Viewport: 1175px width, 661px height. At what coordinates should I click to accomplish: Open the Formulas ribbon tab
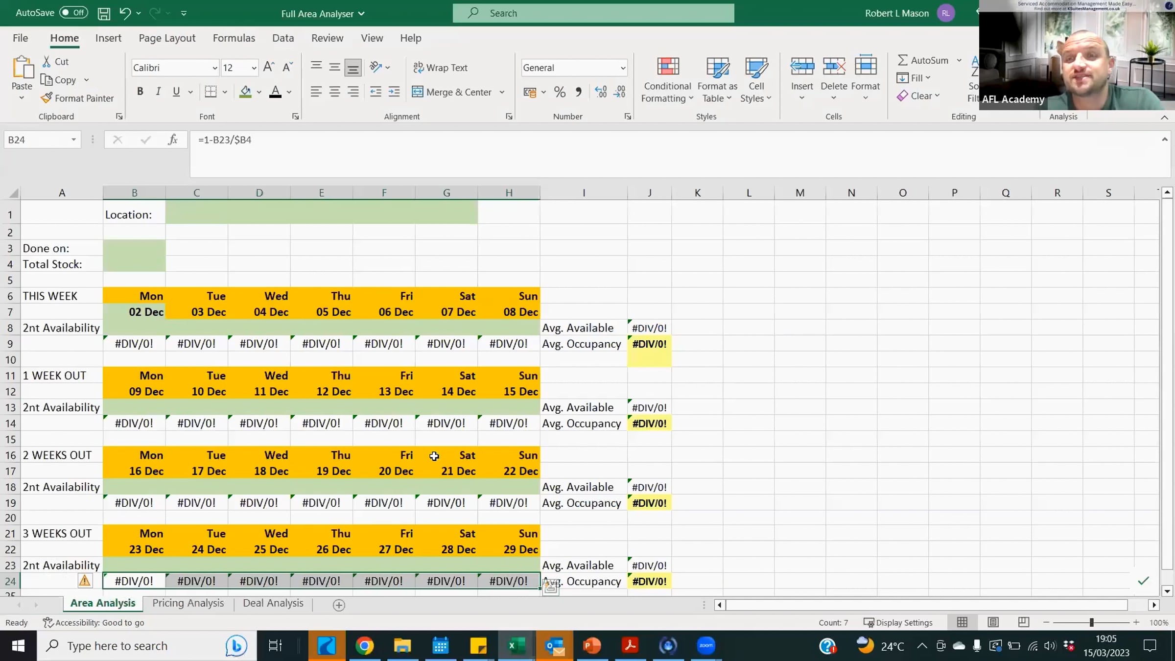point(234,38)
